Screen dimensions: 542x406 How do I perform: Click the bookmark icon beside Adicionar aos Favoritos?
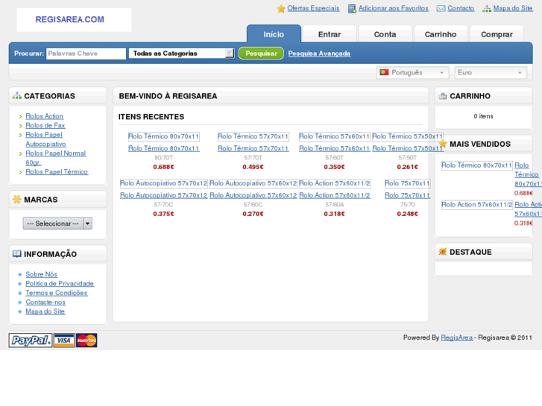point(352,9)
